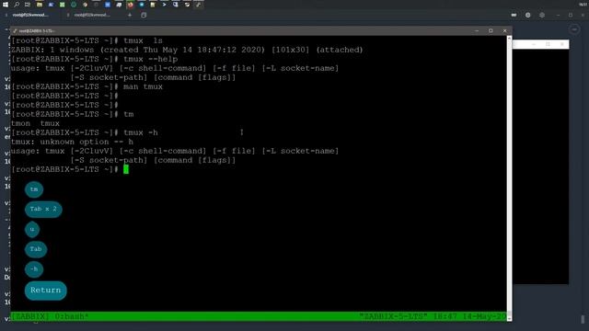589x331 pixels.
Task: Click the keyboard icon in the top bar
Action: click(x=514, y=15)
